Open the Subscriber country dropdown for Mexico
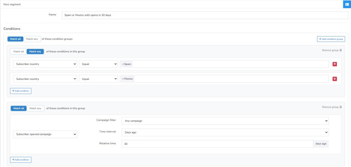This screenshot has height=167, width=351. tap(45, 79)
